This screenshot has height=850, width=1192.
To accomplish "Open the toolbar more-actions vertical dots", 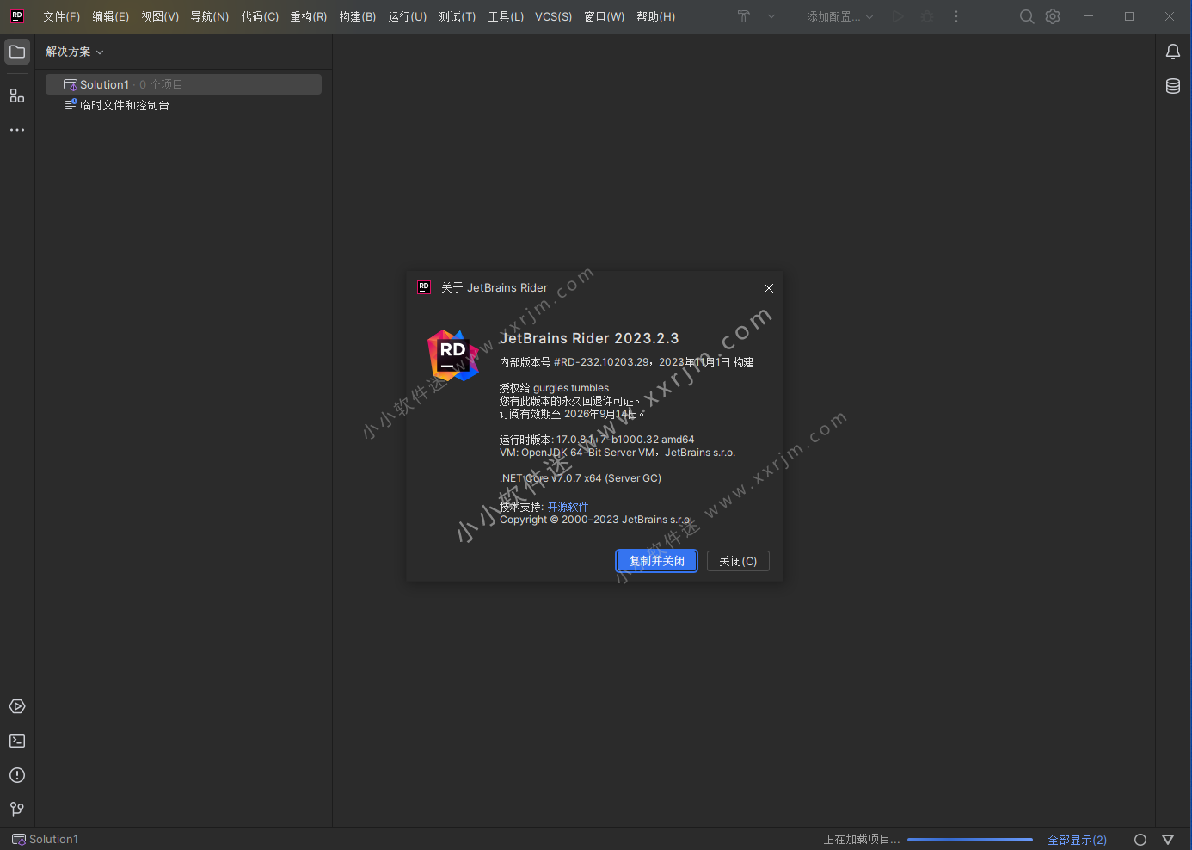I will click(956, 16).
